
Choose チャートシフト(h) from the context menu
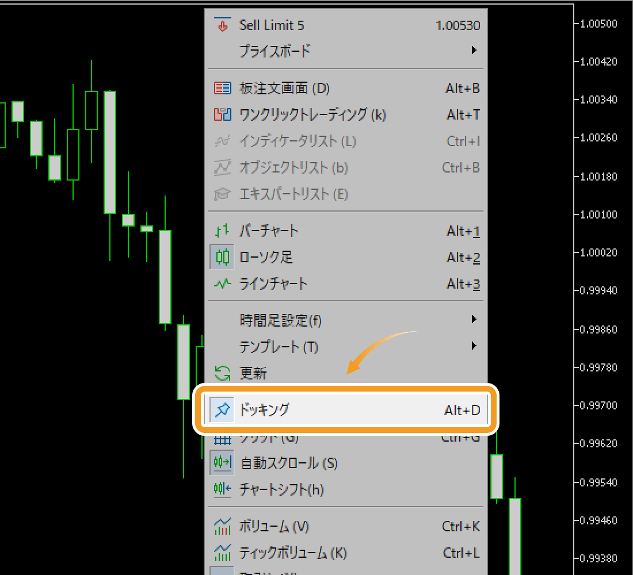coord(281,490)
